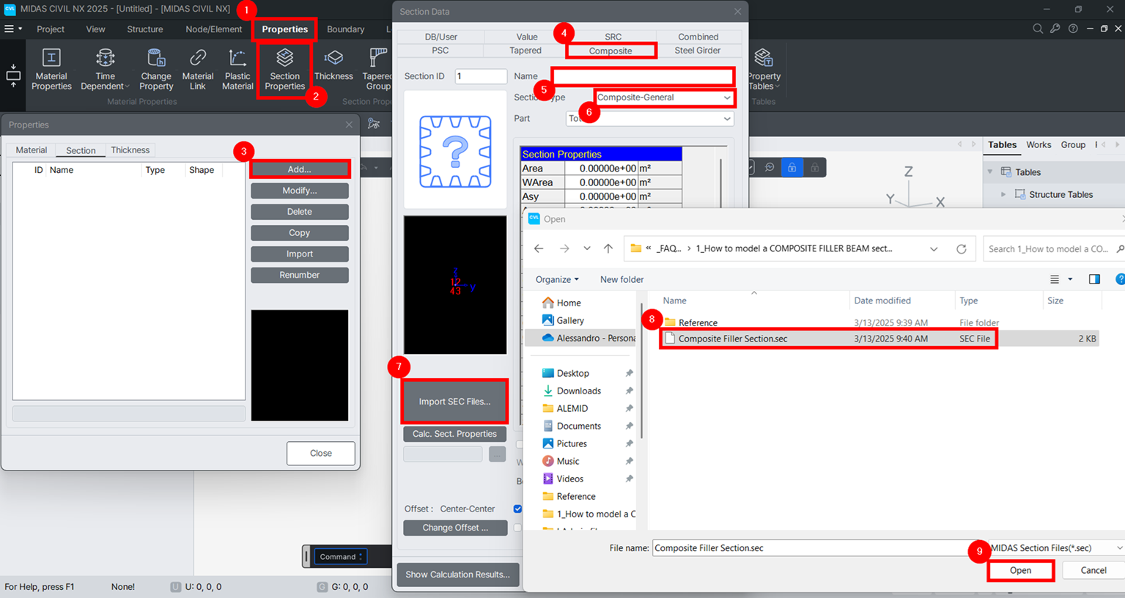Image resolution: width=1125 pixels, height=598 pixels.
Task: Open the Property Tables tool
Action: (x=764, y=69)
